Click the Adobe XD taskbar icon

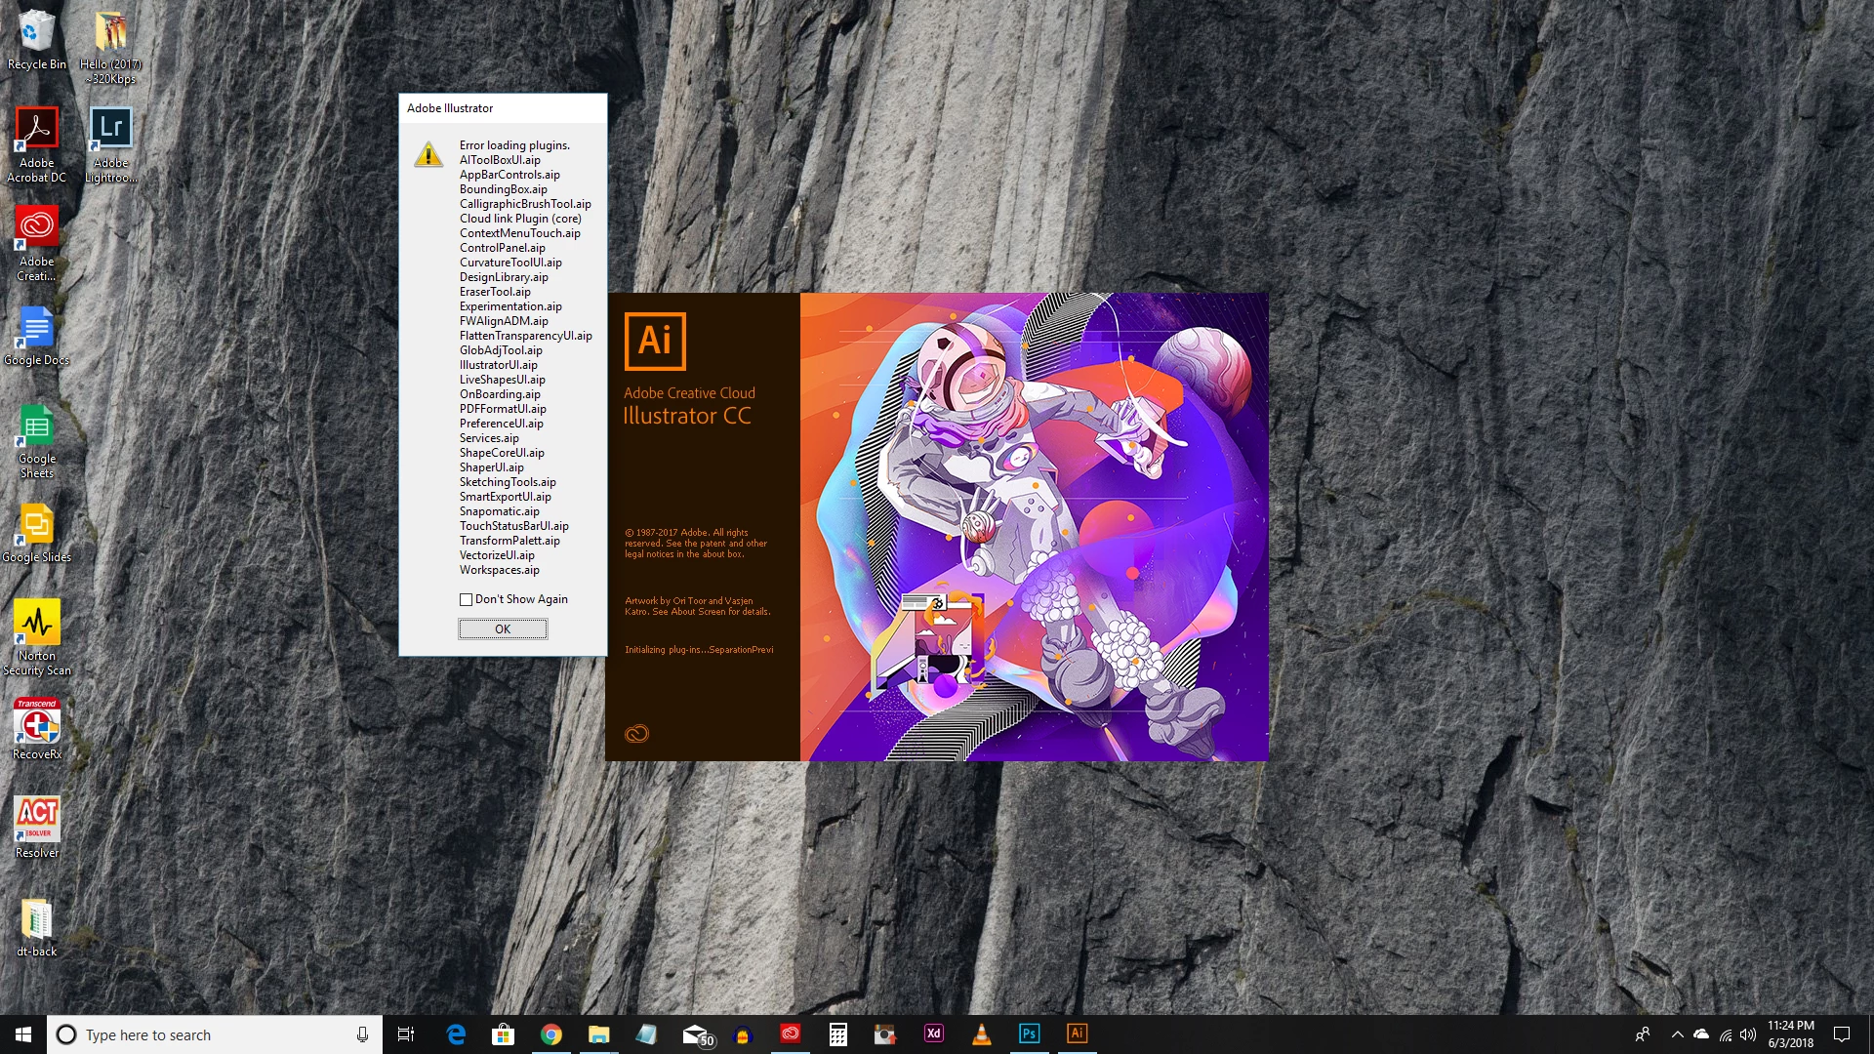pos(933,1034)
